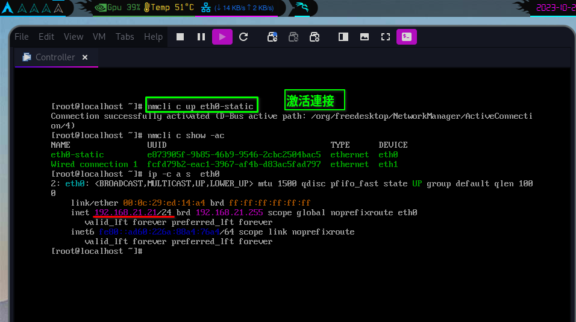Open the Help menu
The height and width of the screenshot is (322, 576).
point(153,37)
